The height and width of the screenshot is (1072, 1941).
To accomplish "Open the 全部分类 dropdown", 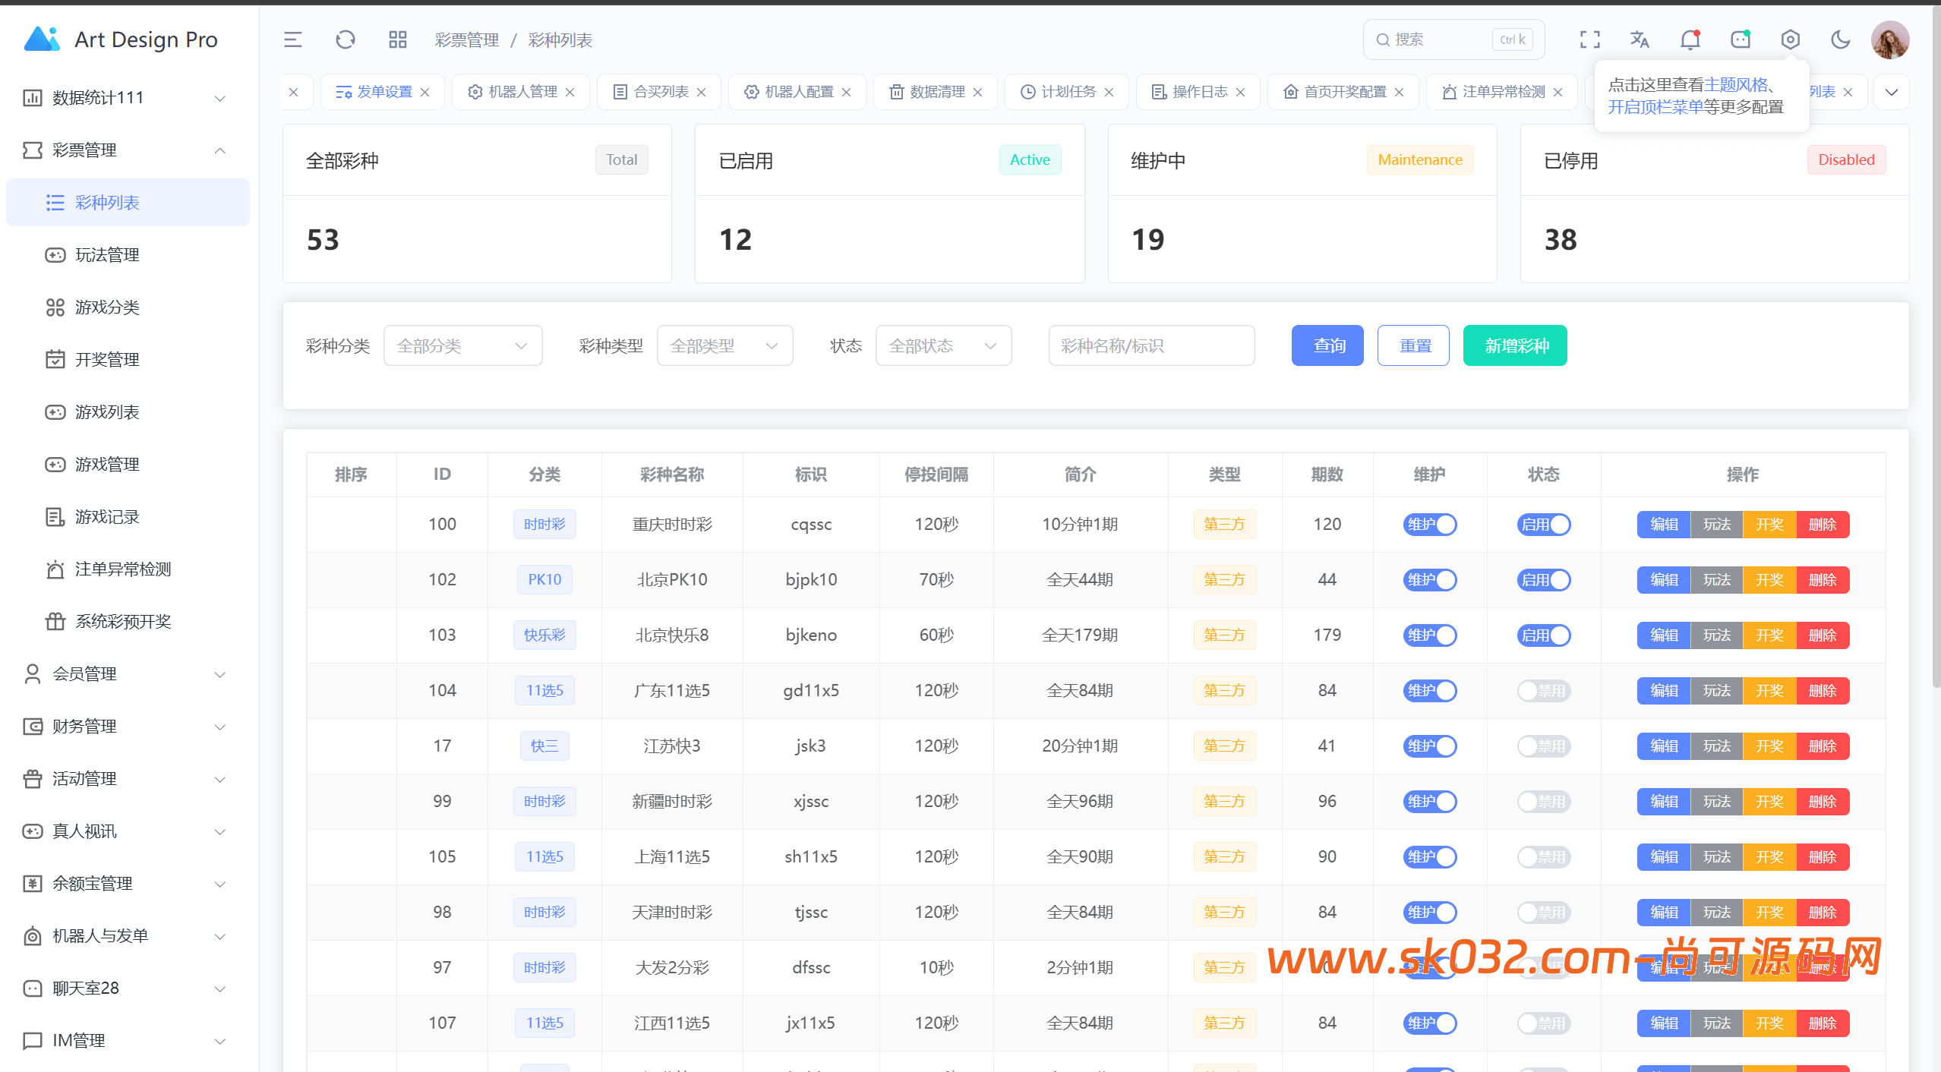I will [x=462, y=345].
